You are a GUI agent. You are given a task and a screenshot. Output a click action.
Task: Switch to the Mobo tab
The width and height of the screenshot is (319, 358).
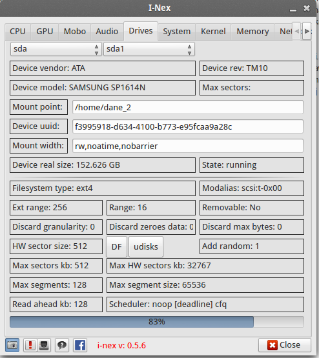click(75, 32)
